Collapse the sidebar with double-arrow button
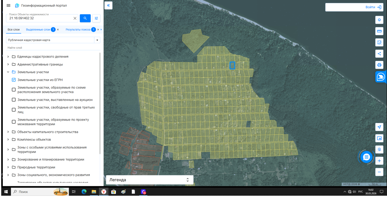 108,5
